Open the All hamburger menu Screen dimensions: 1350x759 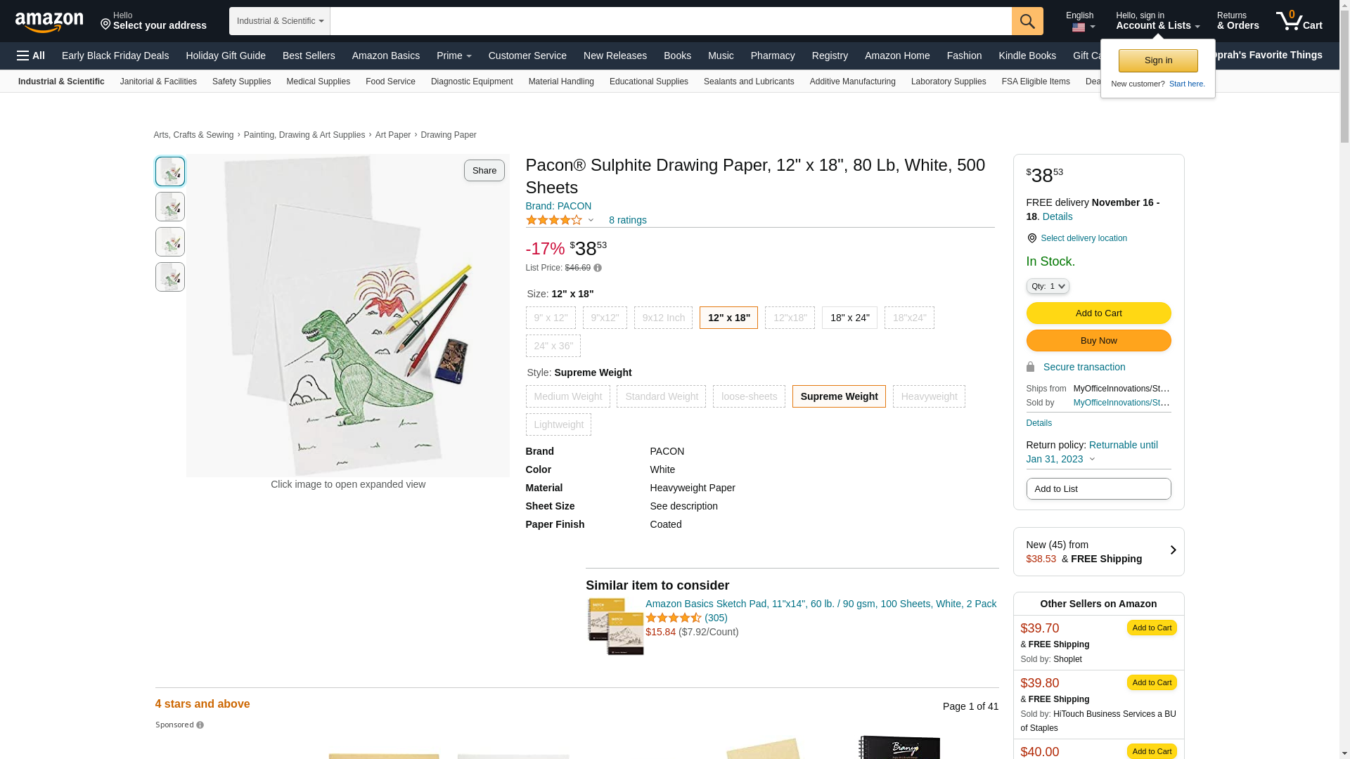click(31, 56)
